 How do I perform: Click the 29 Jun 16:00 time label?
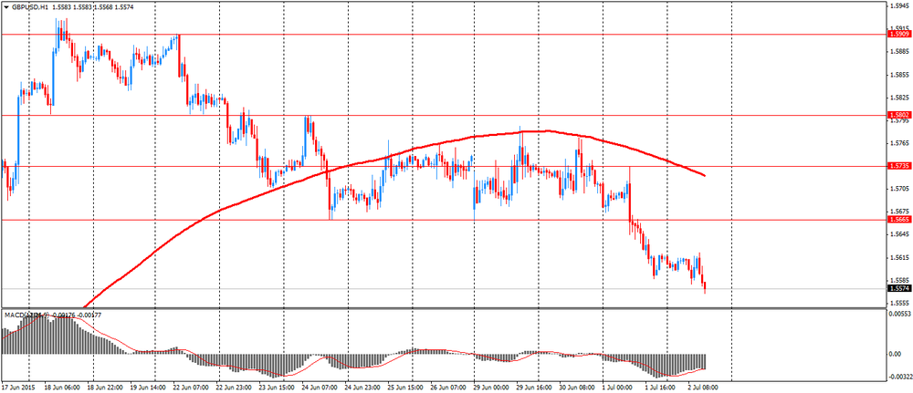(535, 387)
